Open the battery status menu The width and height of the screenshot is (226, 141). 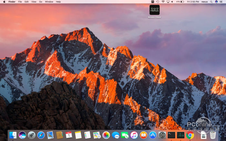coord(182,2)
